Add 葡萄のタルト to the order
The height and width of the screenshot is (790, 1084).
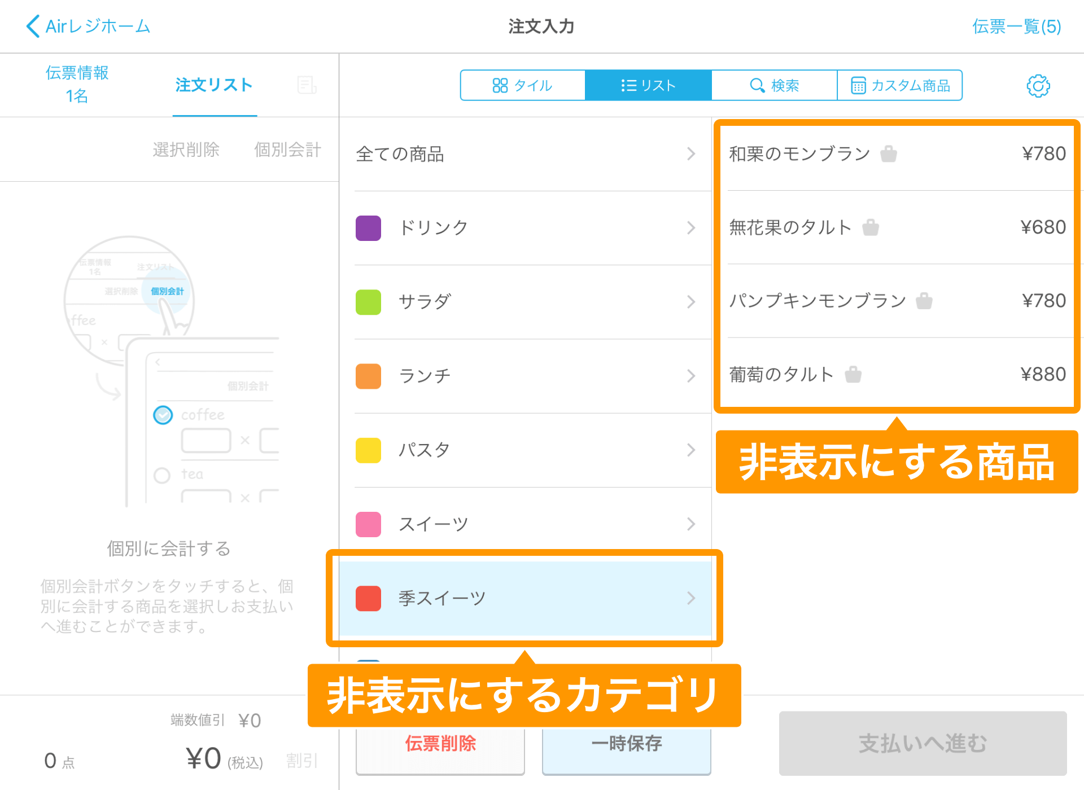pyautogui.click(x=897, y=374)
